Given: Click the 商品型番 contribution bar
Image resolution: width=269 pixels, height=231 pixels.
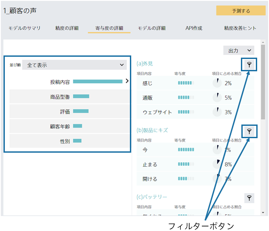Looking at the screenshot, I should click(81, 96).
